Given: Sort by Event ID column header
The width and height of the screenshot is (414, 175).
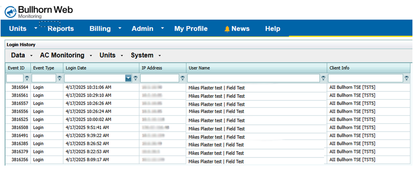Looking at the screenshot, I should coord(18,68).
